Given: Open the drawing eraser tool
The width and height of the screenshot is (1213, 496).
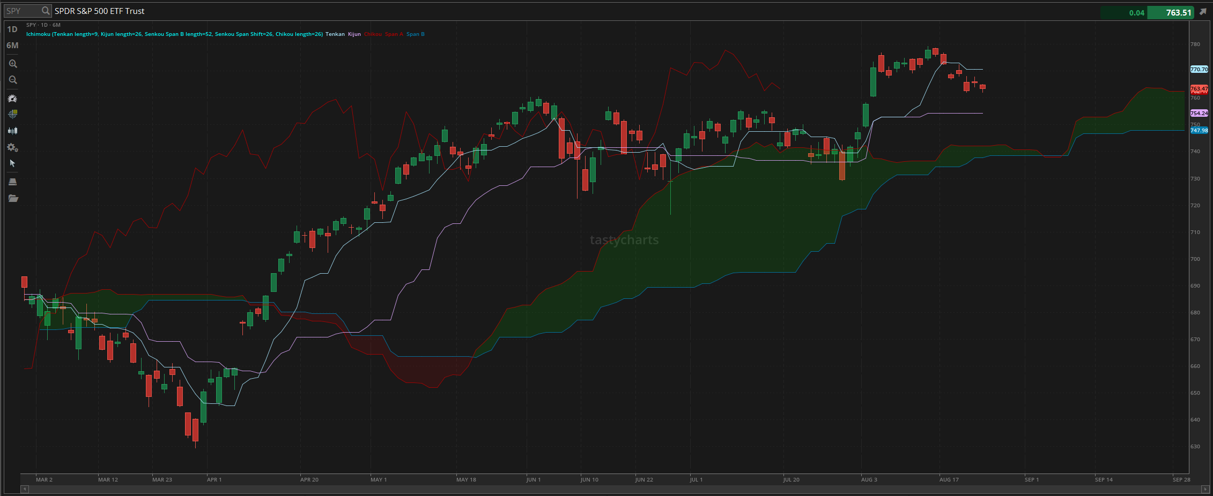Looking at the screenshot, I should click(x=13, y=182).
